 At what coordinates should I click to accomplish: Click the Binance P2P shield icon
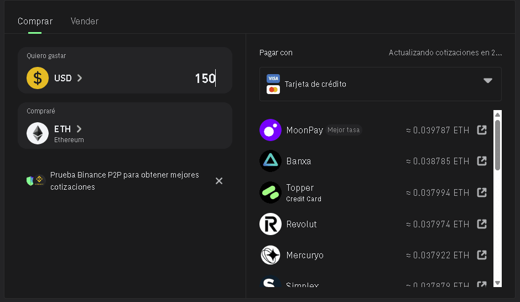tap(30, 181)
